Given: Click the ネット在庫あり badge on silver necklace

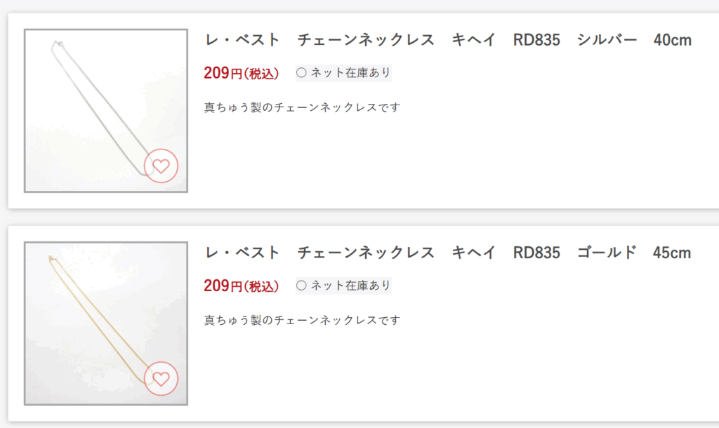Looking at the screenshot, I should [343, 73].
